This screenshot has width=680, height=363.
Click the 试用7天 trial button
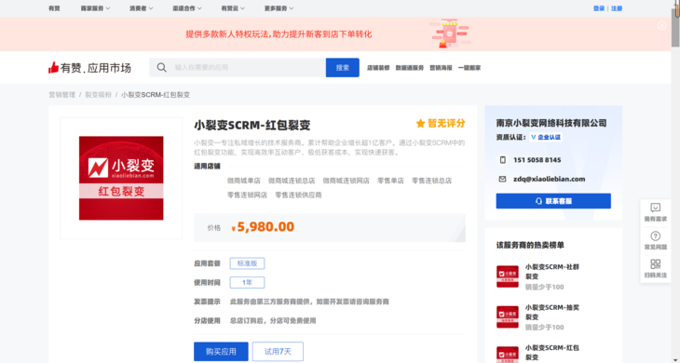click(x=278, y=351)
